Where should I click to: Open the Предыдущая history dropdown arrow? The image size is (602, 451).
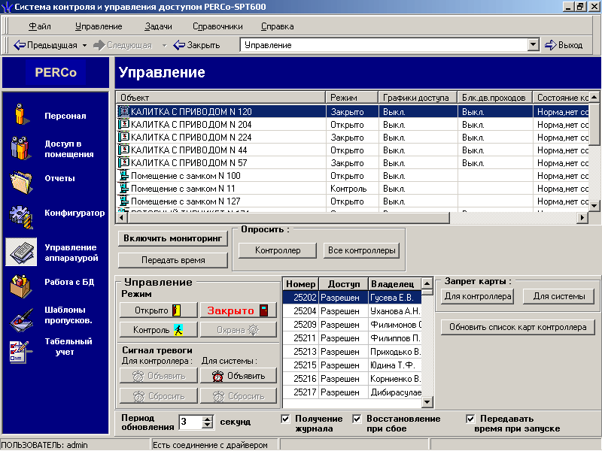84,45
